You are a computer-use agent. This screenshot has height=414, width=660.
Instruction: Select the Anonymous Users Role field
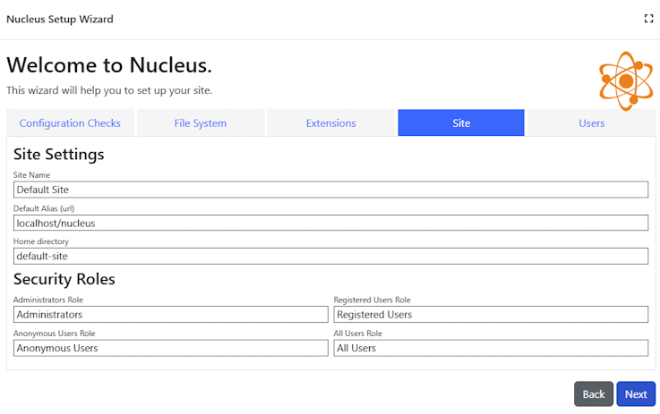pyautogui.click(x=170, y=348)
